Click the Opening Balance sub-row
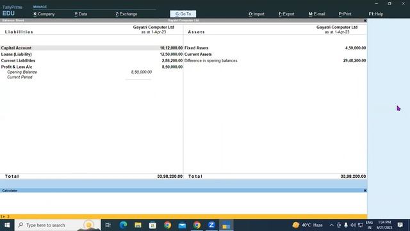The height and width of the screenshot is (231, 410). click(22, 72)
